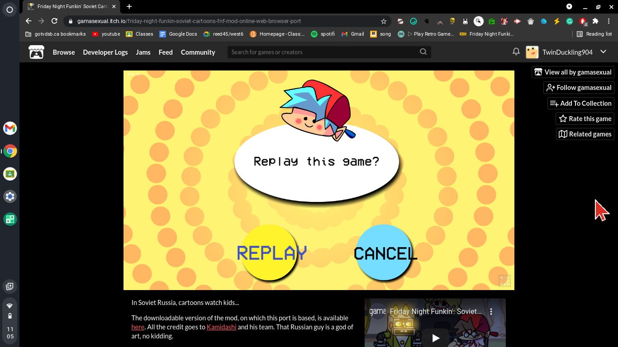Click the Chrome shelf icon

coord(10,151)
